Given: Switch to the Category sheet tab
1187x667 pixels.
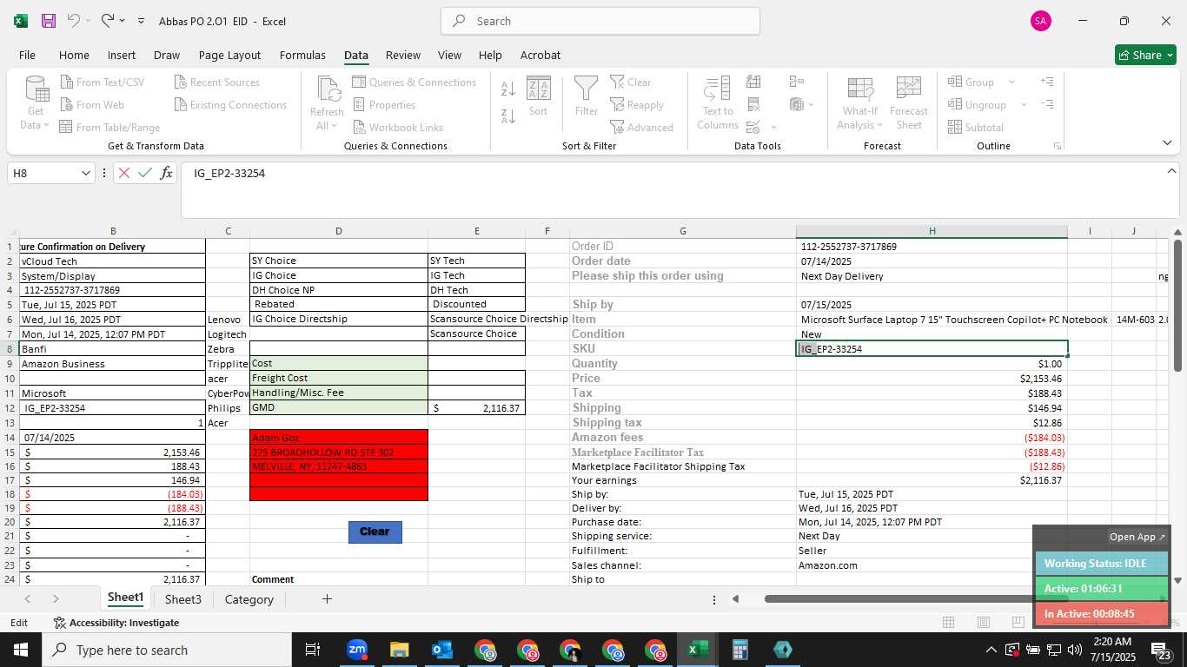Looking at the screenshot, I should click(x=249, y=599).
